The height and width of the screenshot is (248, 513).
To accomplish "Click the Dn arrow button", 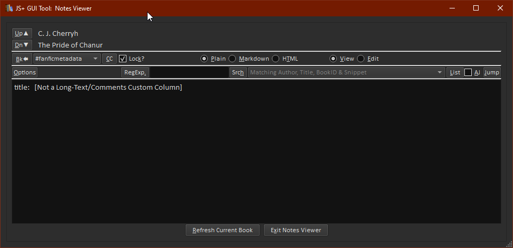I will tap(22, 45).
